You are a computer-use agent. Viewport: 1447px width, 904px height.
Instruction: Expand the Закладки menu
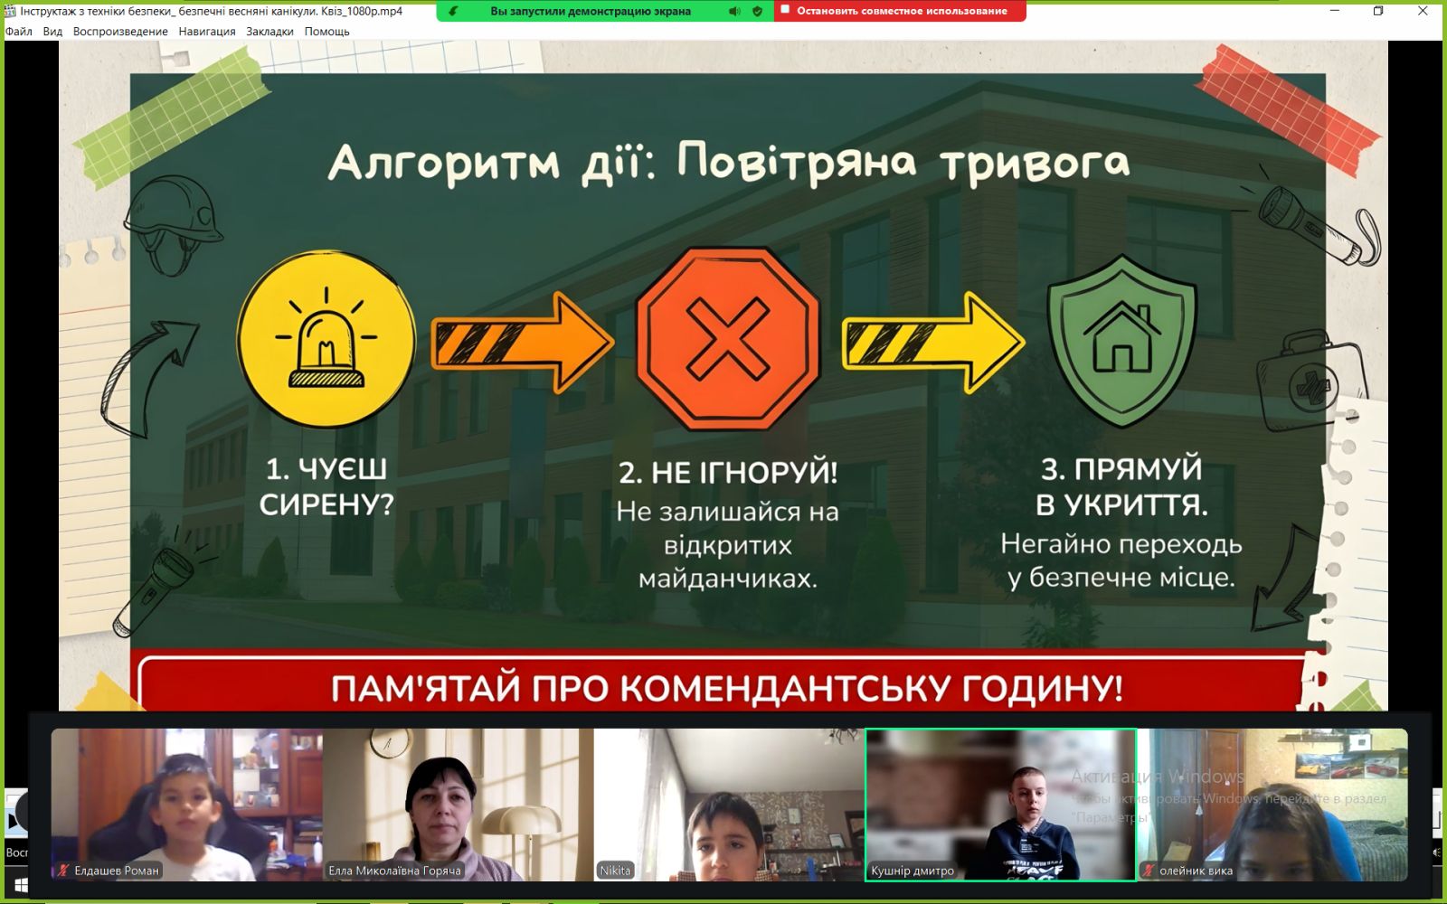point(270,32)
